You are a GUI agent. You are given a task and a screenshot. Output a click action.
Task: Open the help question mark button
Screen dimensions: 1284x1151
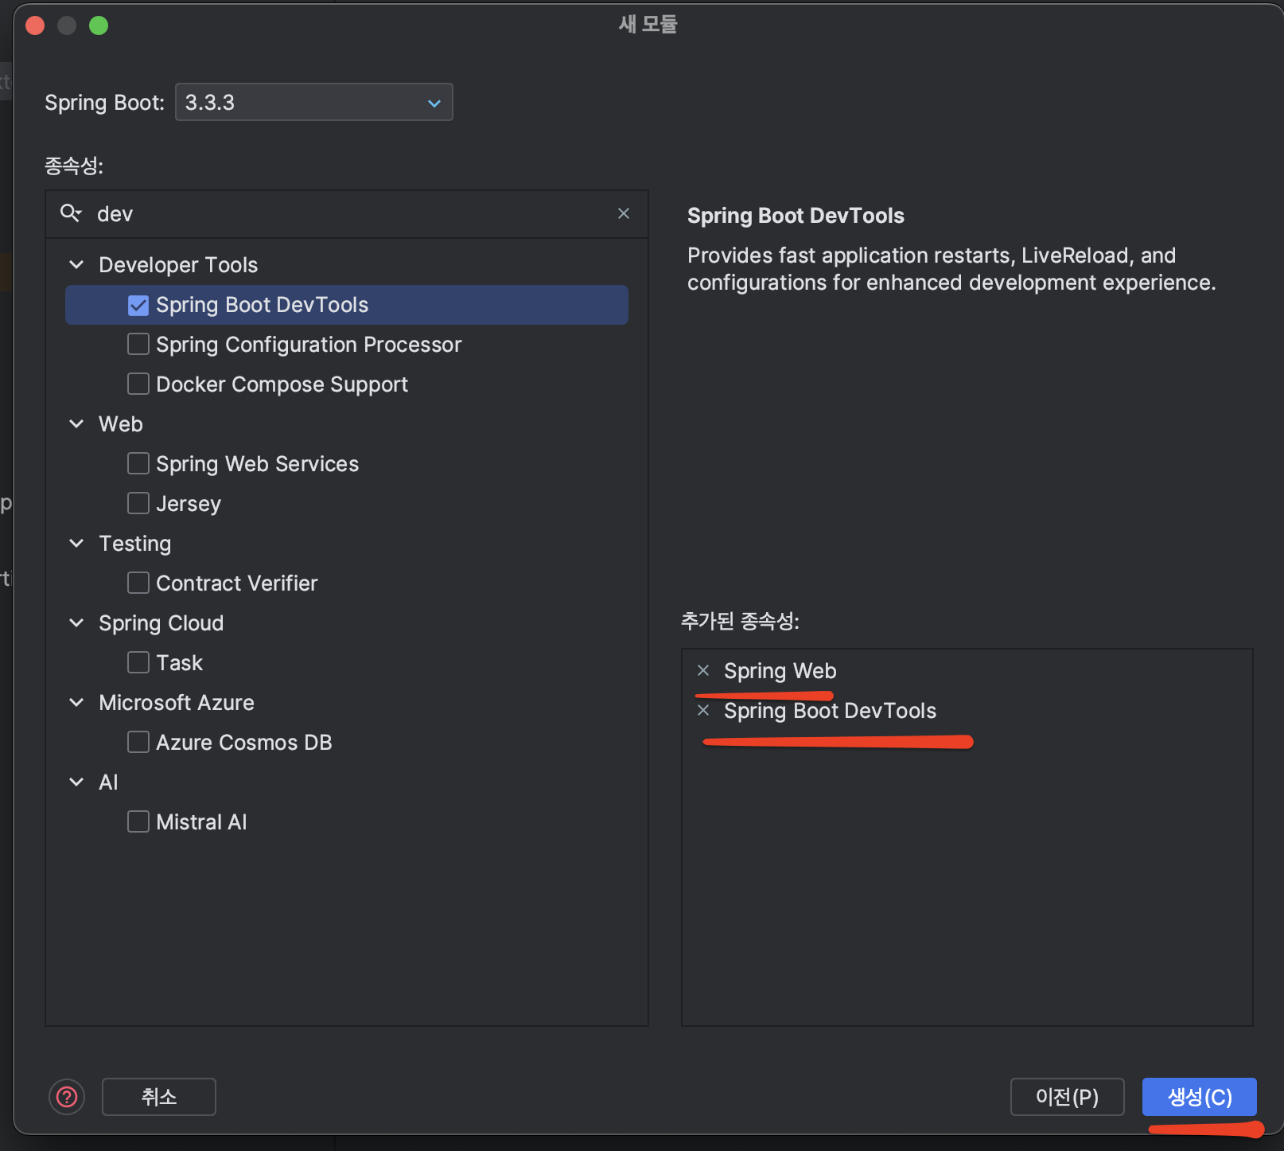(67, 1097)
